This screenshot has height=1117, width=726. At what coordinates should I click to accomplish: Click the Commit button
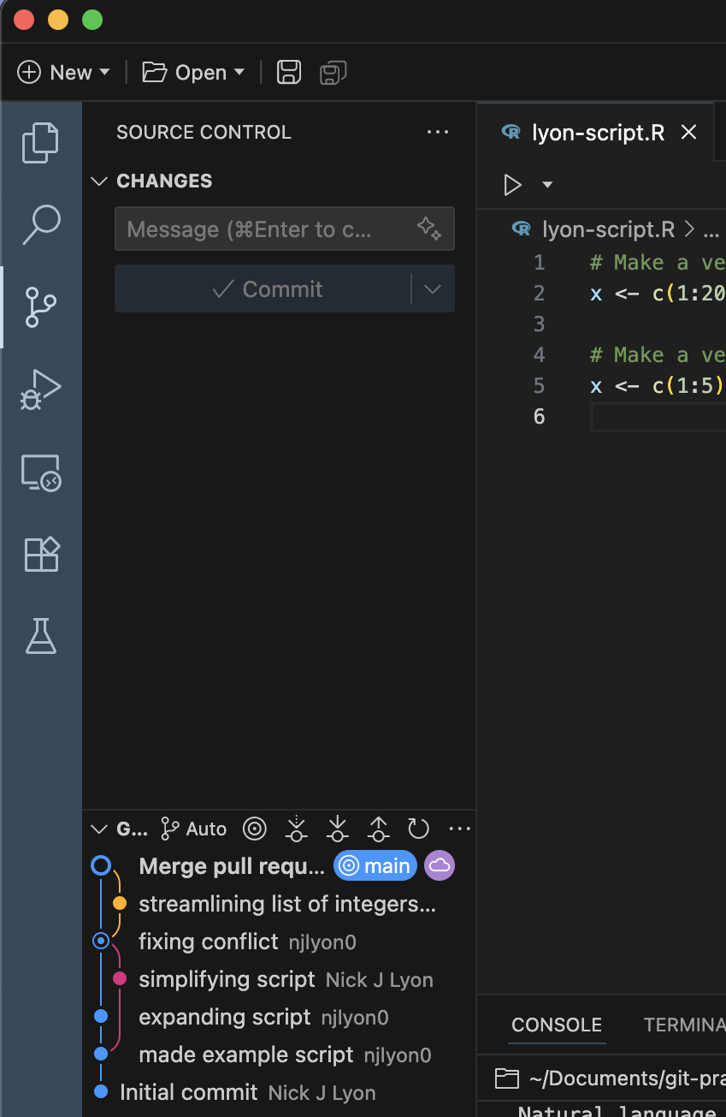coord(274,288)
